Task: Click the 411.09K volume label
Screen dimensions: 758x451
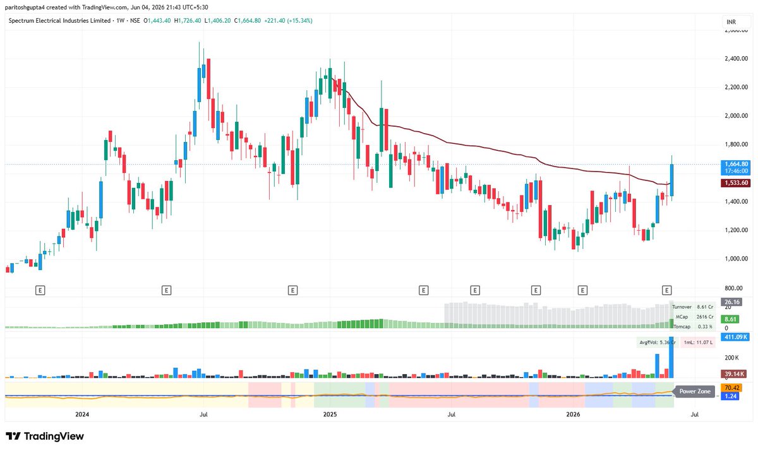Action: coord(737,337)
